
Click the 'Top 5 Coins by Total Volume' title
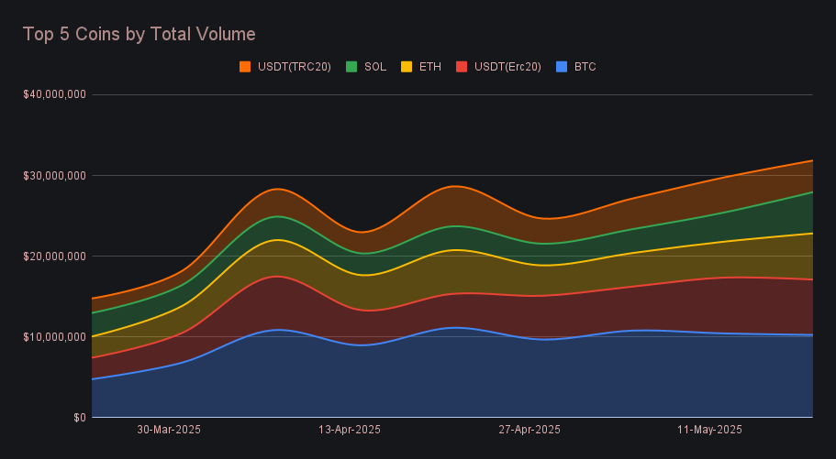[139, 34]
